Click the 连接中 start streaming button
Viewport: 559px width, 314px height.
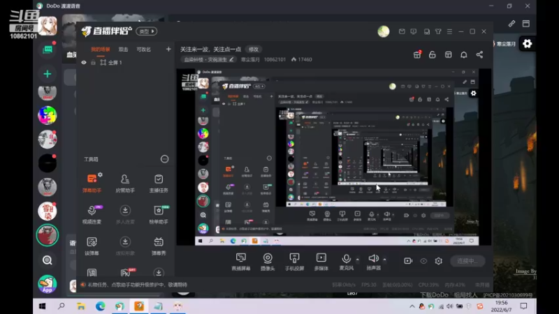point(467,261)
